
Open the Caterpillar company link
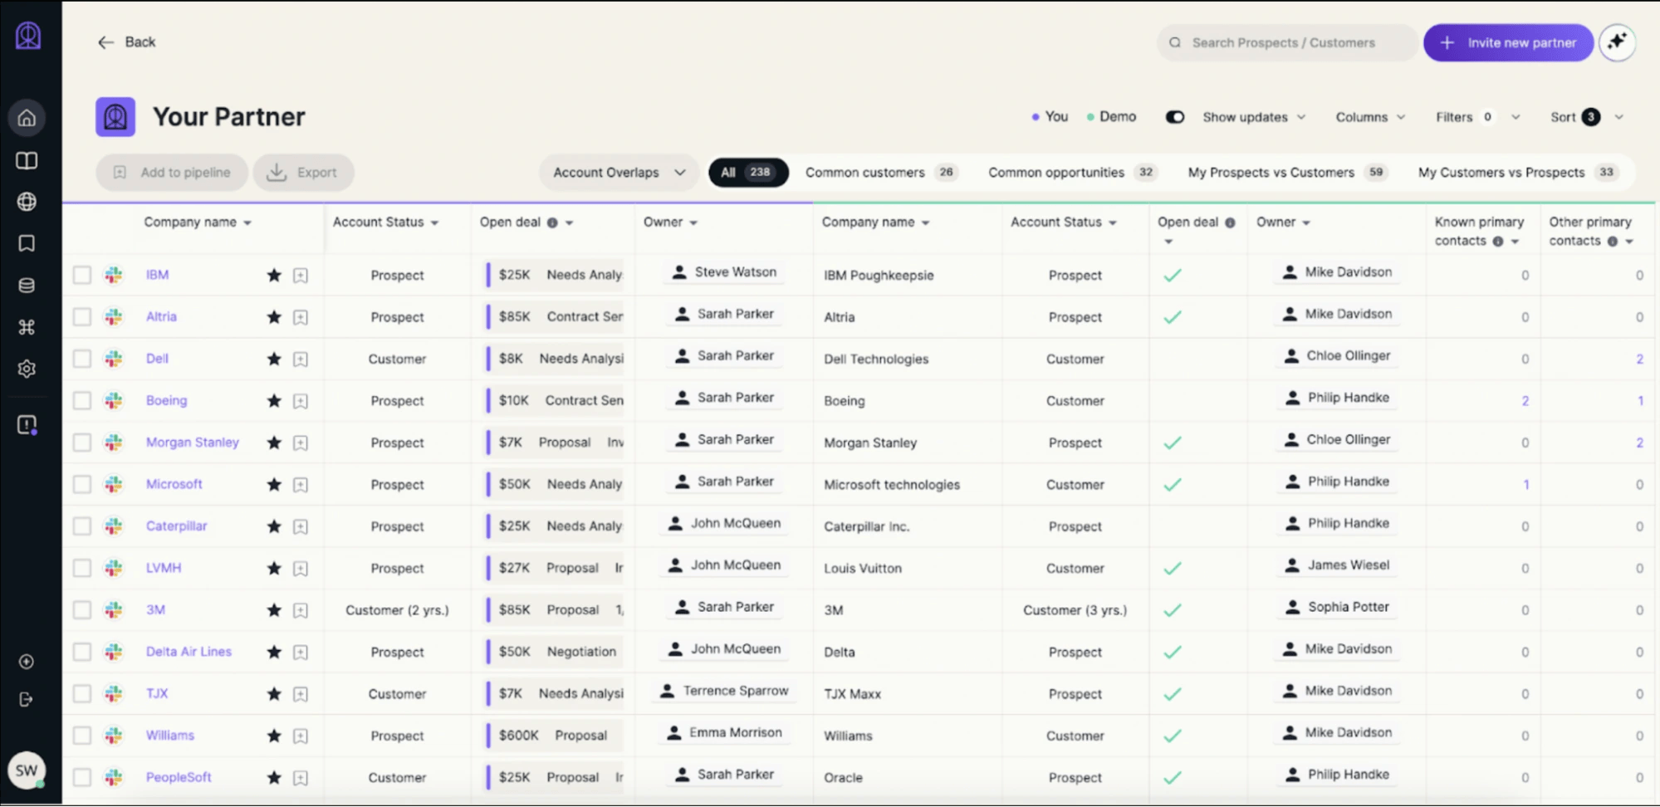(x=177, y=526)
